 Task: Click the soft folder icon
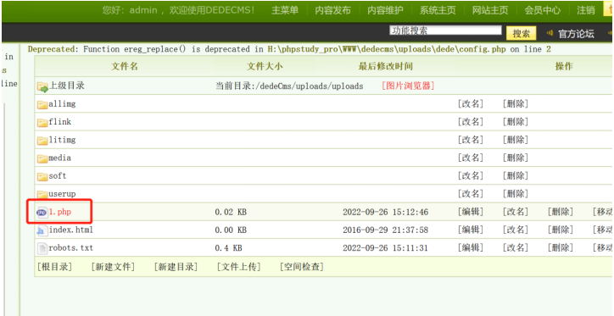[x=42, y=177]
